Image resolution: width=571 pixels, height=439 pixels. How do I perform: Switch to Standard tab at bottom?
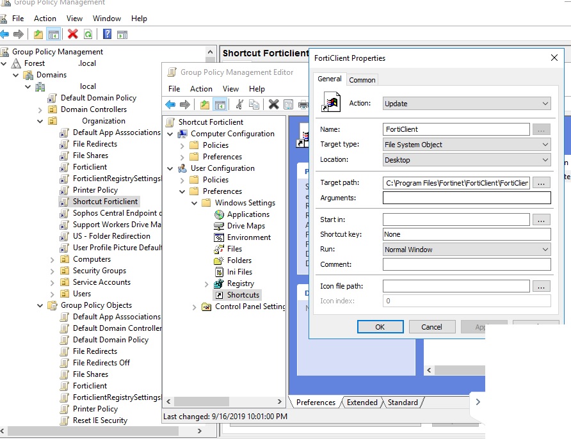click(x=403, y=403)
